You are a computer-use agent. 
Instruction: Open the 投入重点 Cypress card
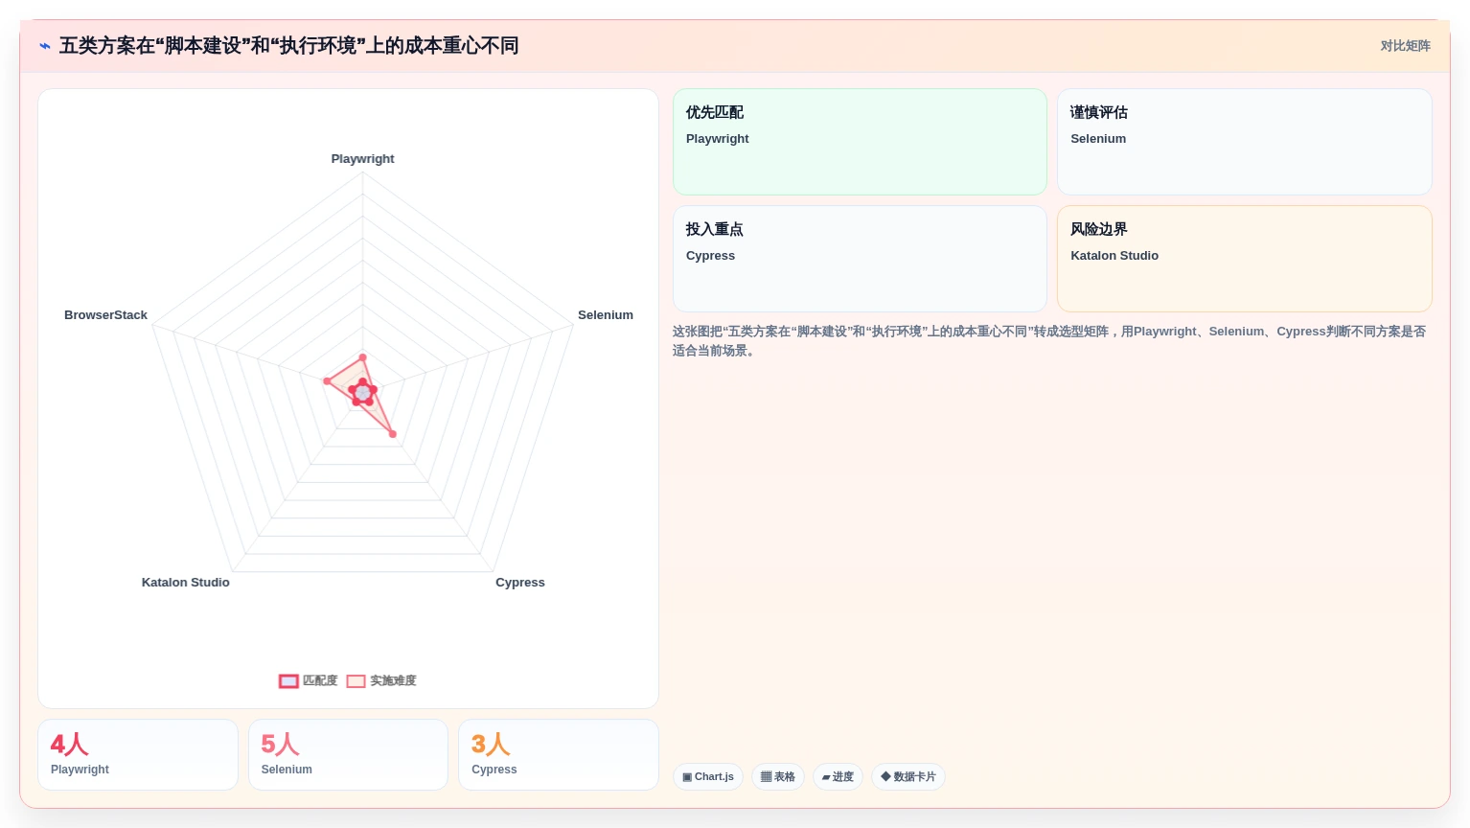[x=860, y=259]
